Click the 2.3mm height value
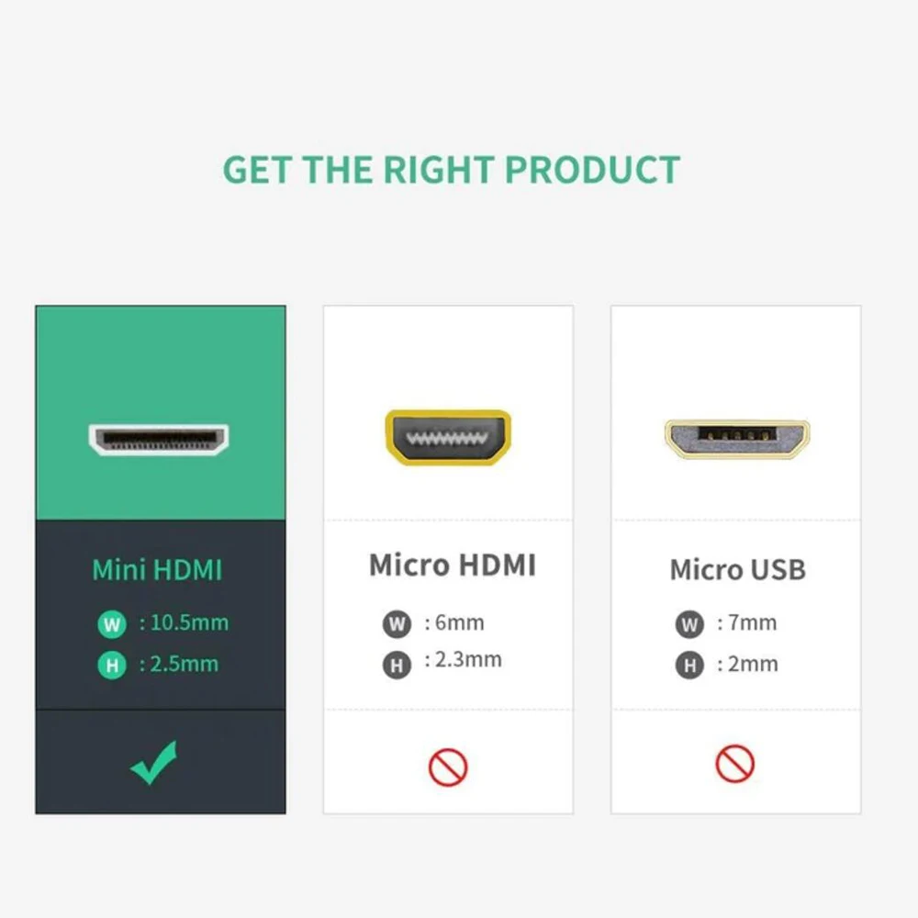This screenshot has width=918, height=918. click(x=468, y=659)
